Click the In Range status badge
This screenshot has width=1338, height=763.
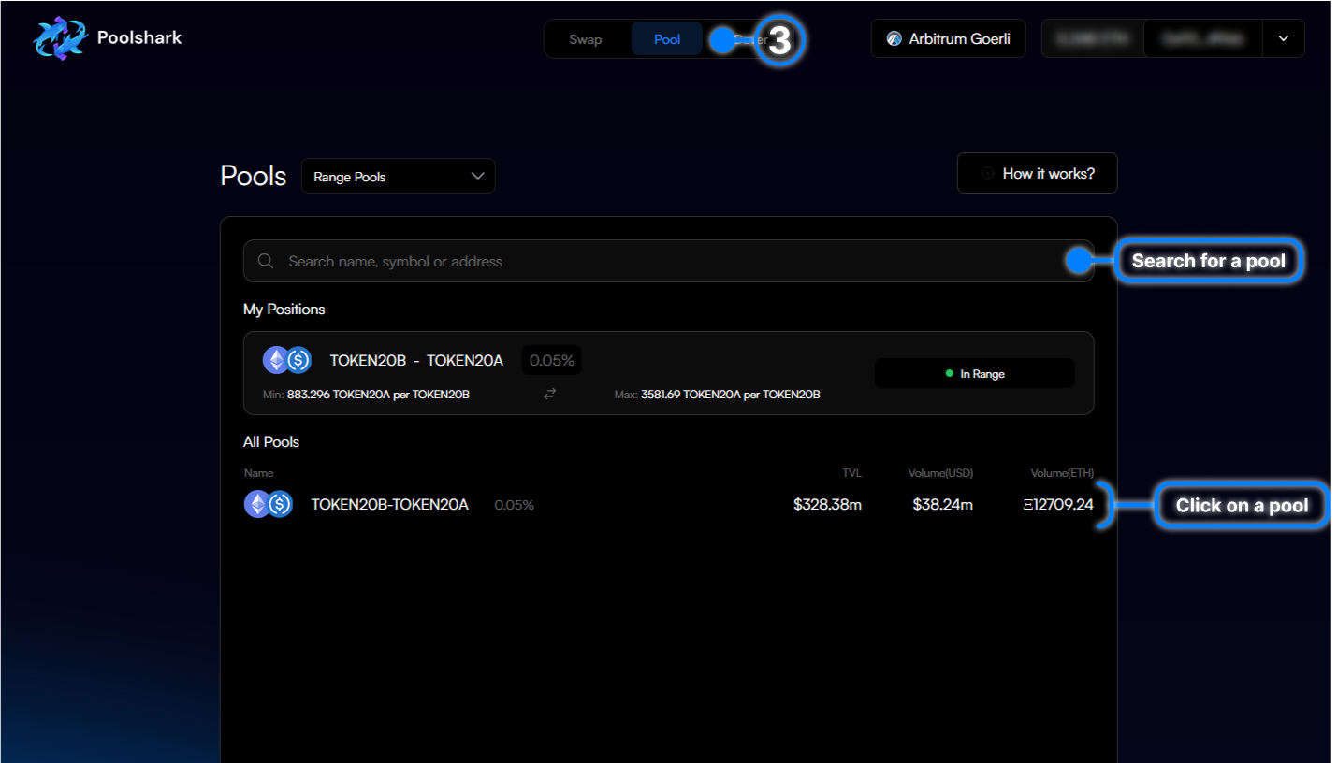click(974, 374)
